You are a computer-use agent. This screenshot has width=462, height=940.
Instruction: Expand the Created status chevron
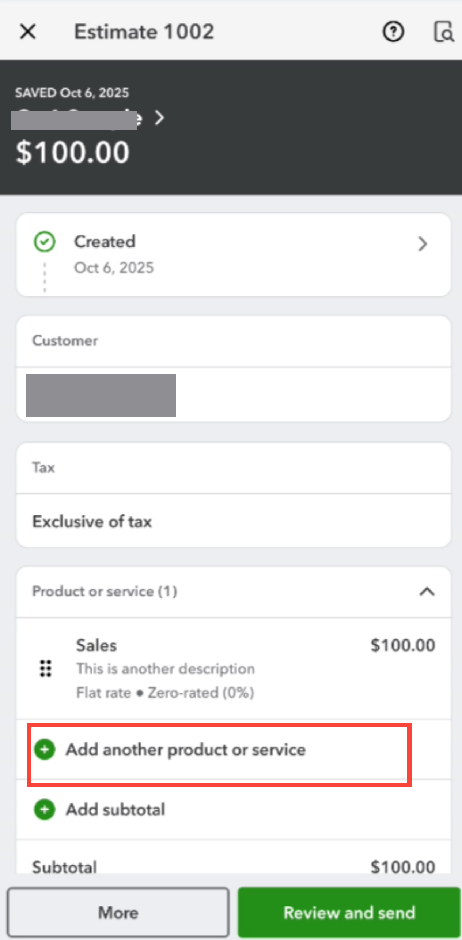[x=423, y=244]
